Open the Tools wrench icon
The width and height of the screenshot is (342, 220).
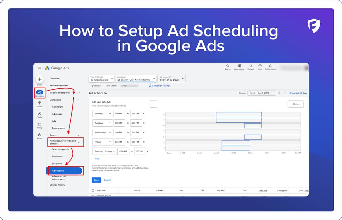coord(39,114)
